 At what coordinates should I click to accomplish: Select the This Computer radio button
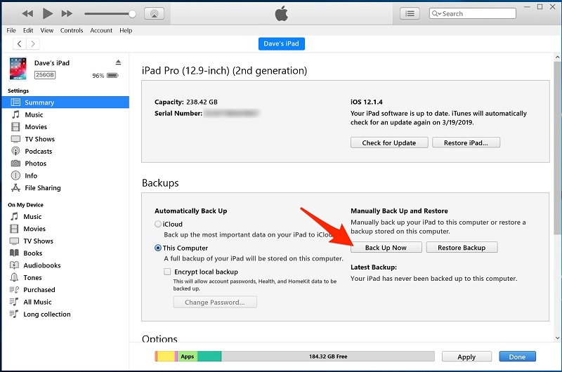pyautogui.click(x=157, y=248)
